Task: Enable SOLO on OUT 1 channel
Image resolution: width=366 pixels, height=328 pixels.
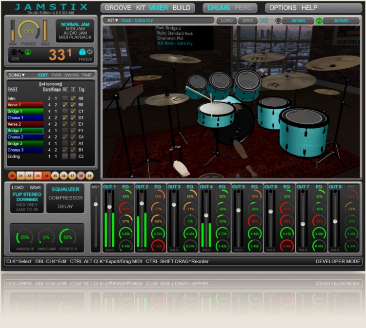Action: tap(109, 250)
